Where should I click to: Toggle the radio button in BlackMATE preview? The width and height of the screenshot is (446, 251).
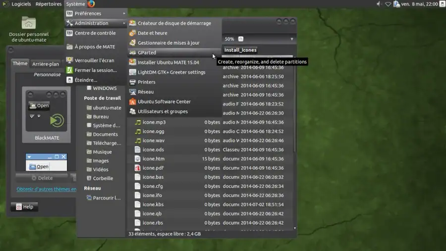coord(39,116)
